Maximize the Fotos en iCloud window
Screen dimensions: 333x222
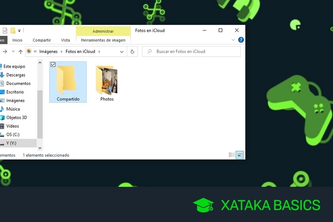click(x=220, y=31)
